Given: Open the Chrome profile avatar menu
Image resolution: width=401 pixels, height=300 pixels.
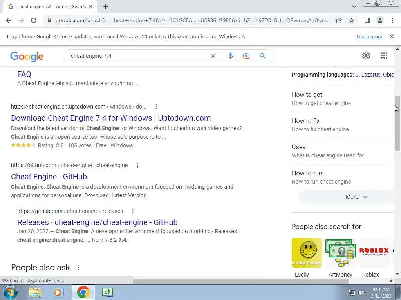Looking at the screenshot, I should point(380,20).
